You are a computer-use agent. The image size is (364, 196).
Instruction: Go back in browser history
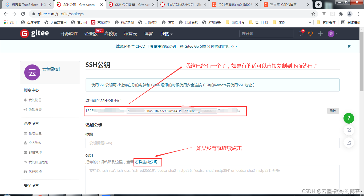[x=6, y=14]
